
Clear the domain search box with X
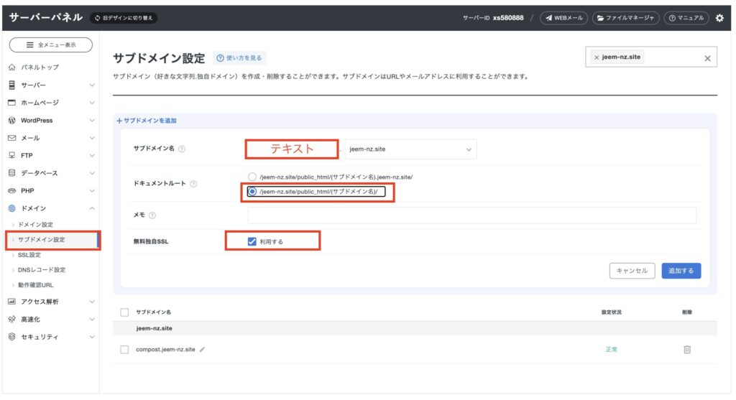pyautogui.click(x=707, y=58)
